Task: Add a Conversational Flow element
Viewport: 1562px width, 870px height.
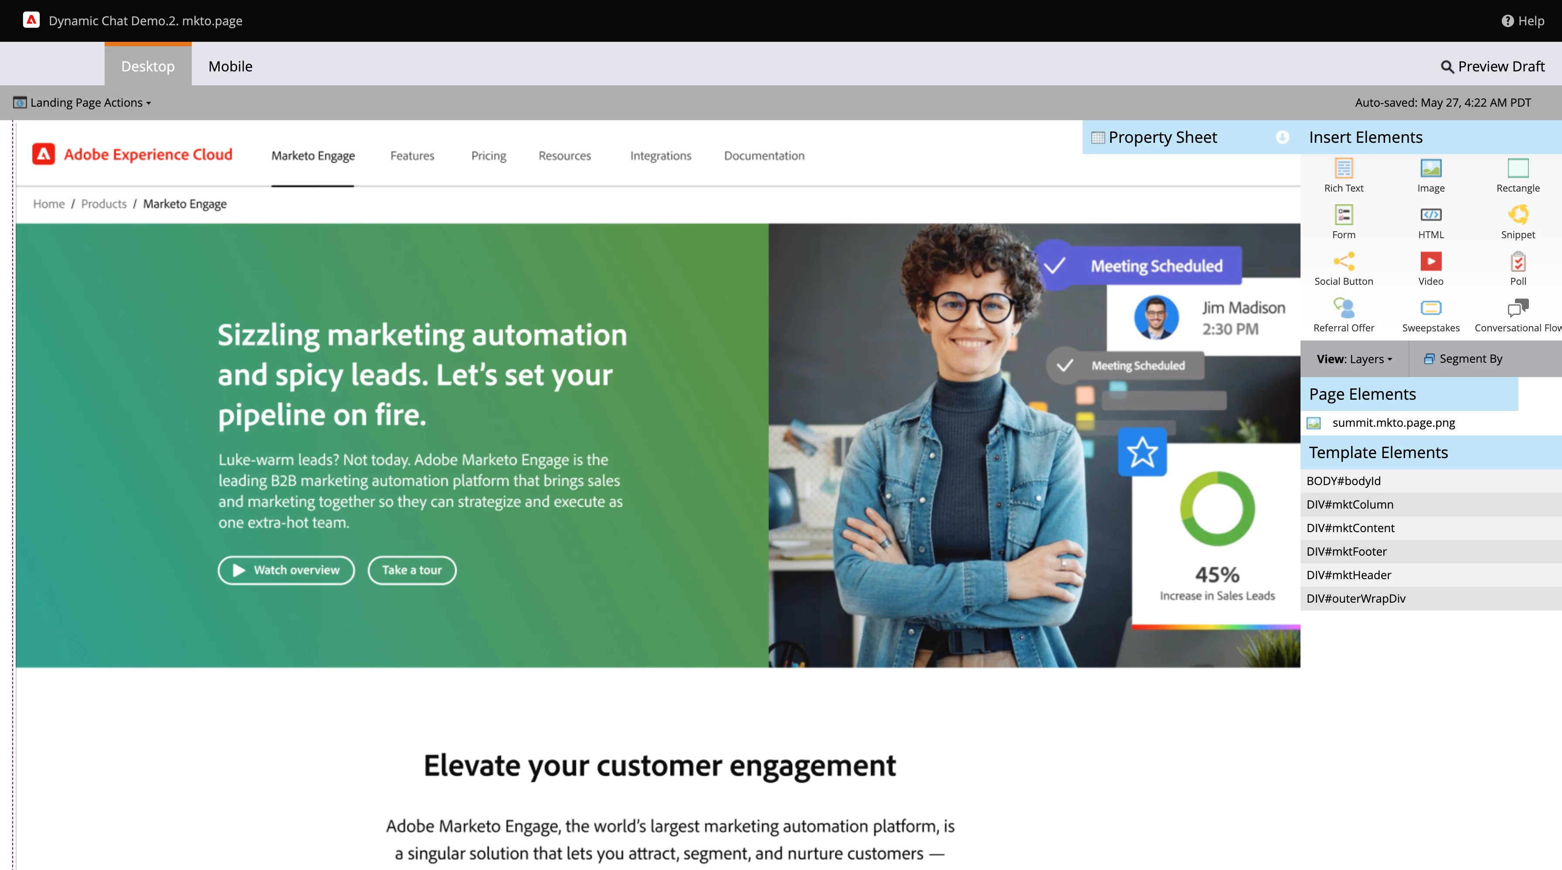Action: pos(1518,315)
